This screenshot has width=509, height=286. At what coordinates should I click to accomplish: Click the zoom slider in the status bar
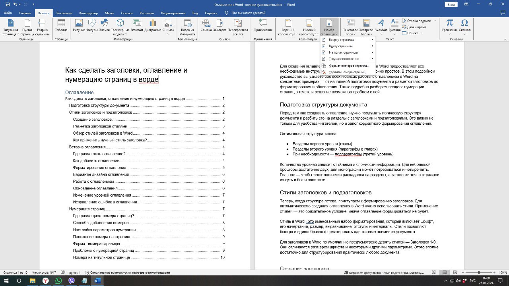[479, 272]
